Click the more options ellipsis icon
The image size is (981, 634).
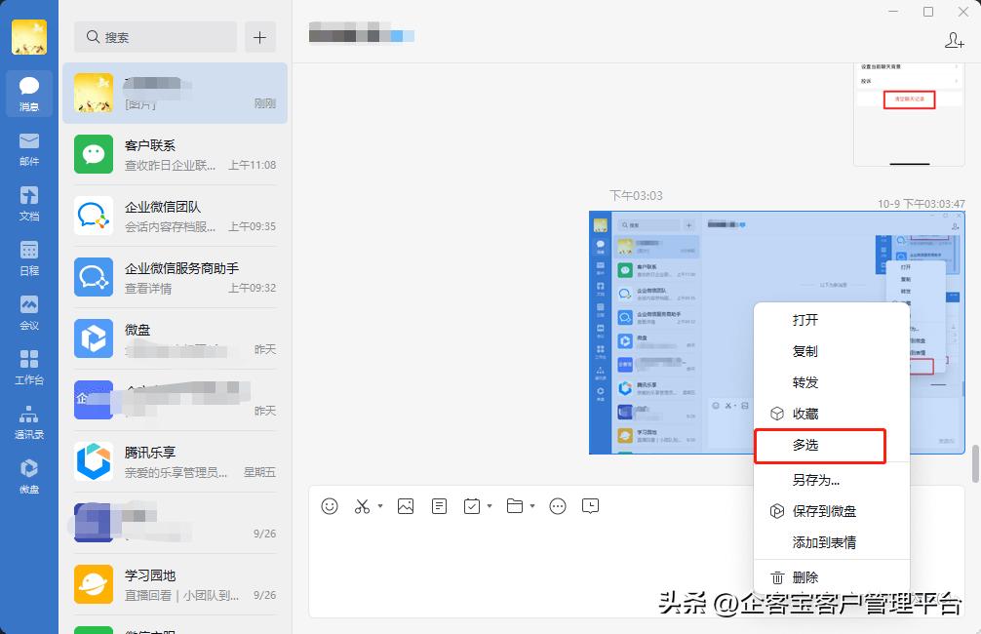click(x=558, y=506)
